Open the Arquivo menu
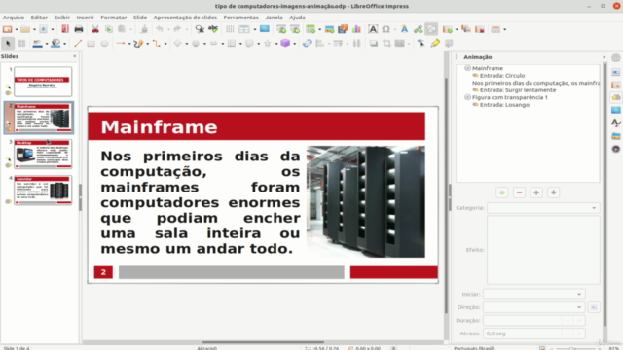 (x=14, y=17)
